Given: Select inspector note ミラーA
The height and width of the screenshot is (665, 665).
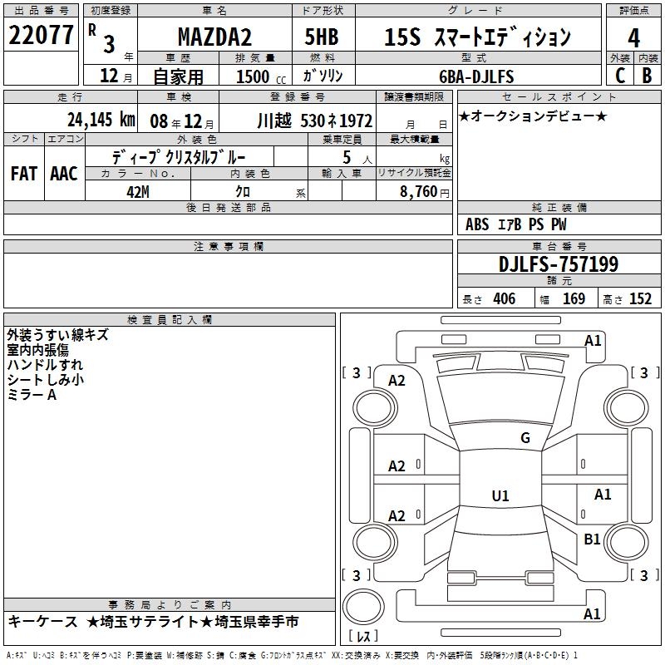Looking at the screenshot, I should click(32, 395).
